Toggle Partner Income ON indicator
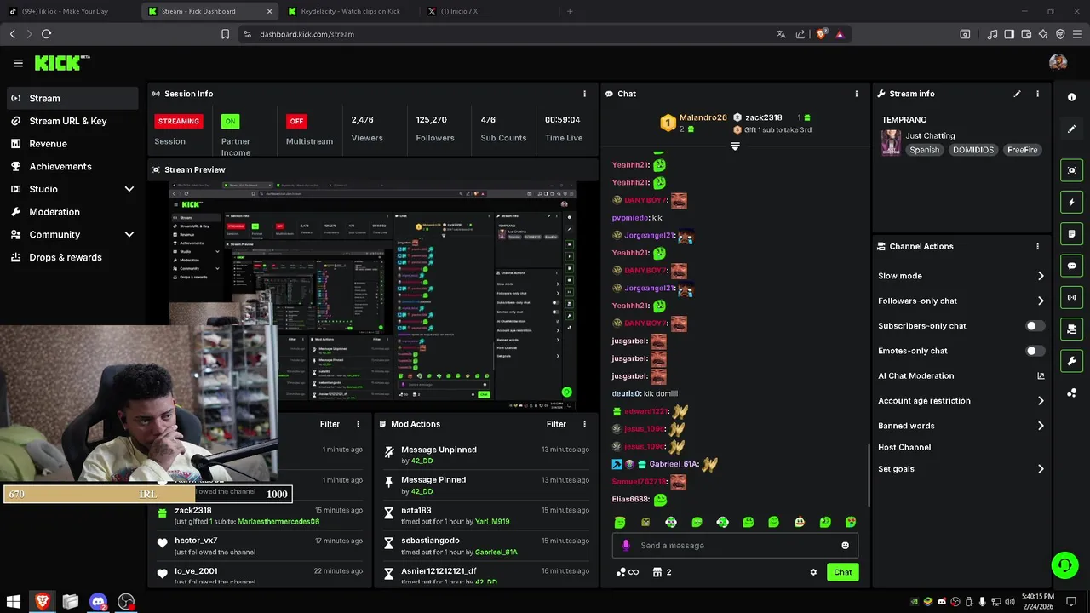 click(x=230, y=121)
